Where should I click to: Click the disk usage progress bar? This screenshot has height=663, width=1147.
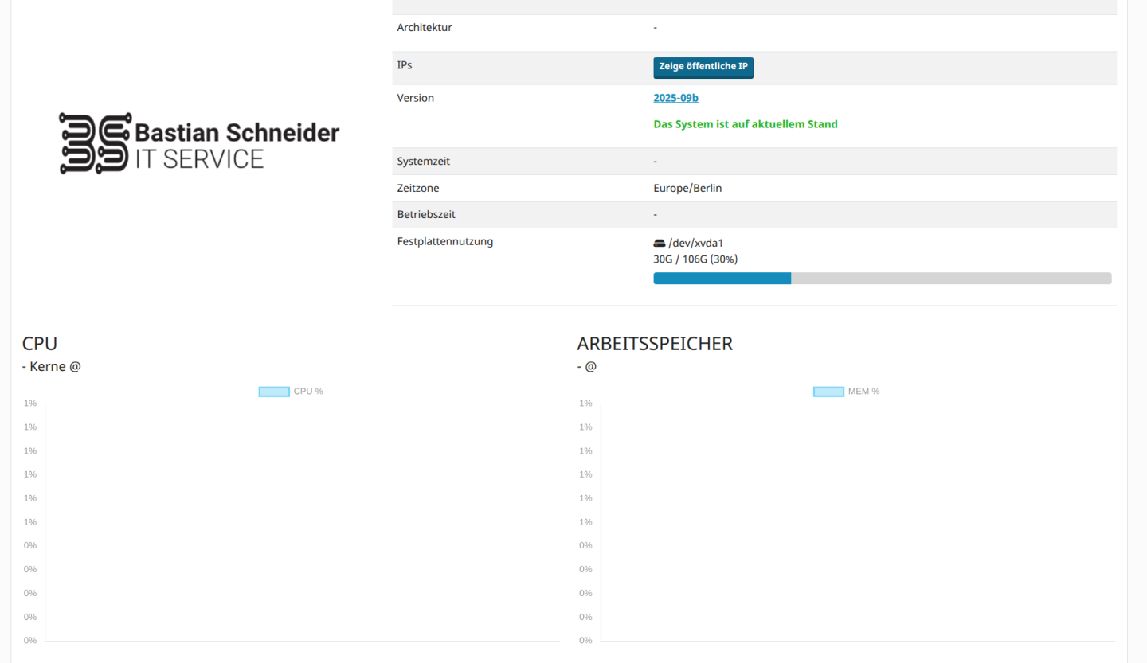[x=882, y=279]
